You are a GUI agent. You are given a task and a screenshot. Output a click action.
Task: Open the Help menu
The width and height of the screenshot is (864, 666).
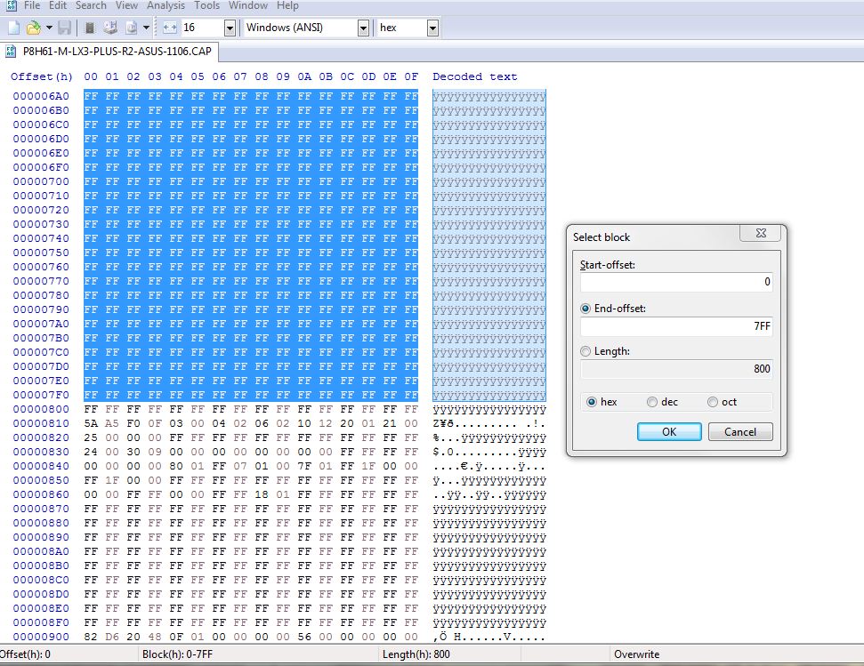(x=287, y=5)
